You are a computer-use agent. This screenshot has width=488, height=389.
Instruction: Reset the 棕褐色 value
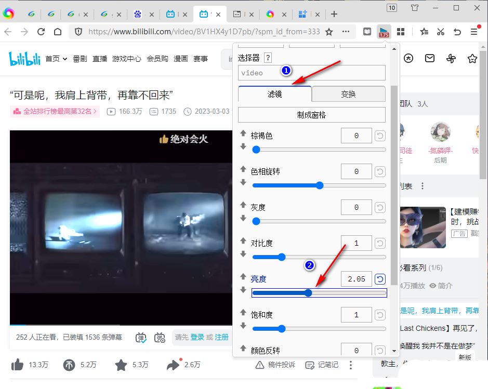380,136
